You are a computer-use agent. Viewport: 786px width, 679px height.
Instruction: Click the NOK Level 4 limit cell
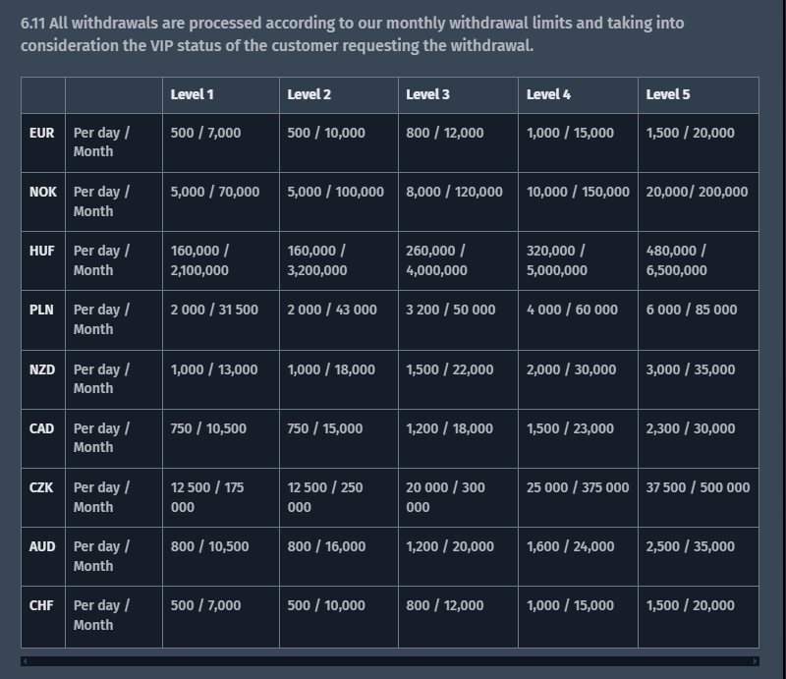click(578, 192)
